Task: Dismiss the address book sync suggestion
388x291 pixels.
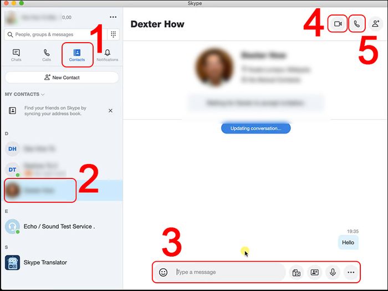Action: pos(110,111)
